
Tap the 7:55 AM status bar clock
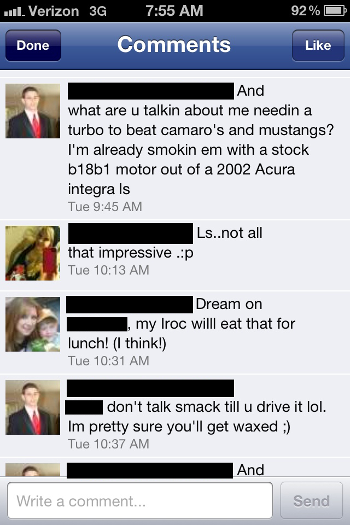point(174,11)
